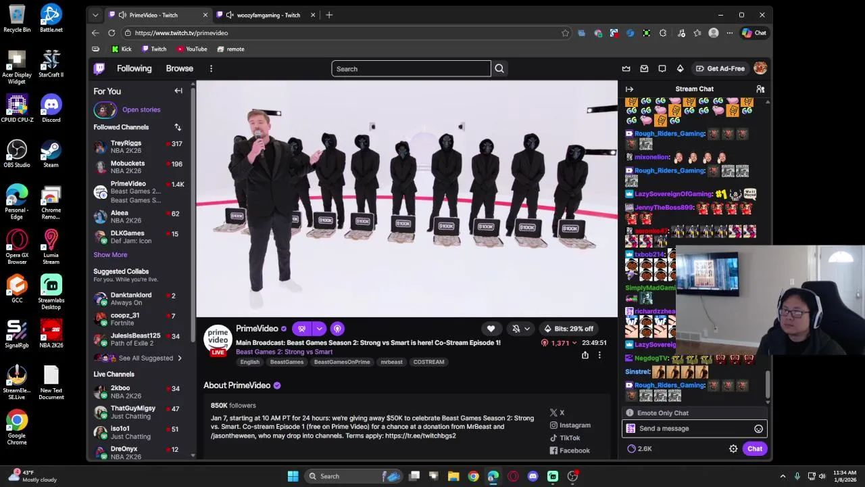This screenshot has width=865, height=487.
Task: Open PrimeVideo Instagram link
Action: pyautogui.click(x=570, y=425)
